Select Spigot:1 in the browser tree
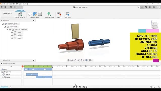 (x=20, y=33)
